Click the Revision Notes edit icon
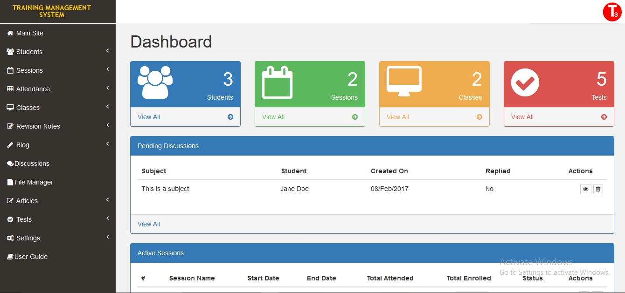Viewport: 625px width, 293px height. (x=10, y=126)
